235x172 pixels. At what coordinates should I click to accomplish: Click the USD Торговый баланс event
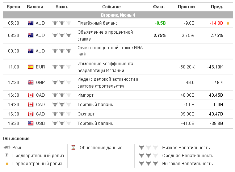click(x=95, y=123)
